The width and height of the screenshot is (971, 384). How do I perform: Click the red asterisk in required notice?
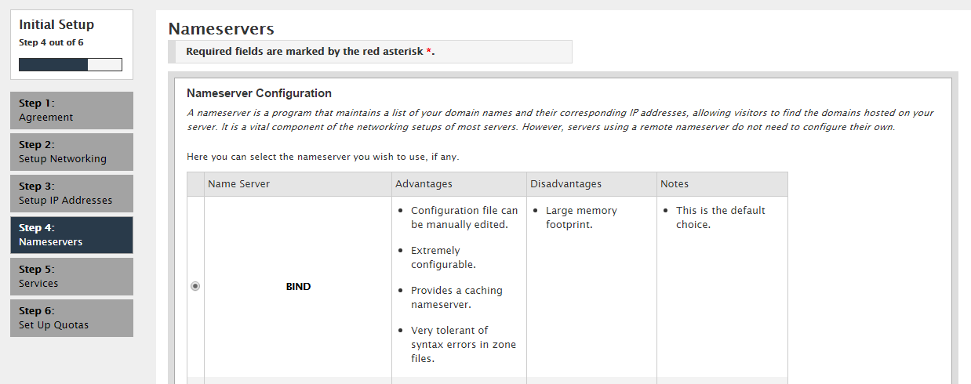click(429, 53)
